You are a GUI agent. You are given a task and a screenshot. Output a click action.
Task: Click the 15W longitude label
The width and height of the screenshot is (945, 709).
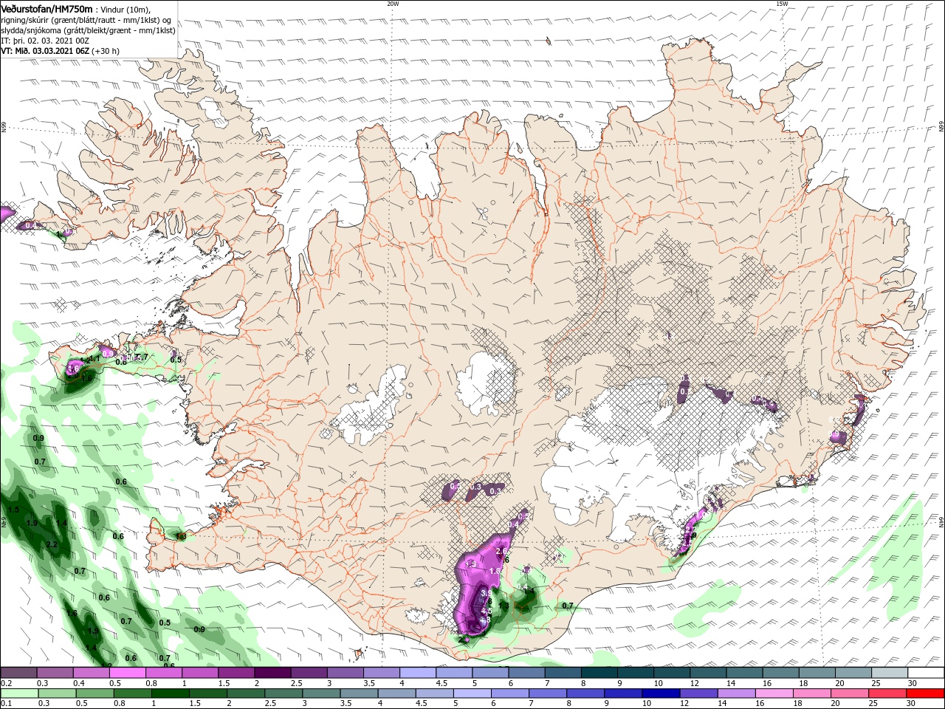click(x=783, y=4)
